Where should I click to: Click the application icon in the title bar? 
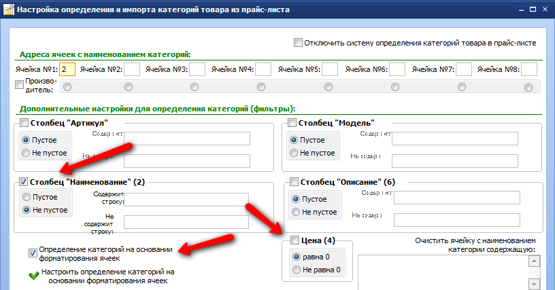8,10
